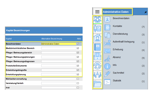Select the residents group sidebar icon
The height and width of the screenshot is (92, 151).
pyautogui.click(x=97, y=19)
